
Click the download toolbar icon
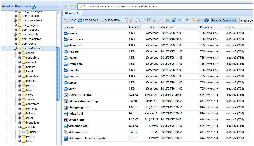click(x=180, y=20)
